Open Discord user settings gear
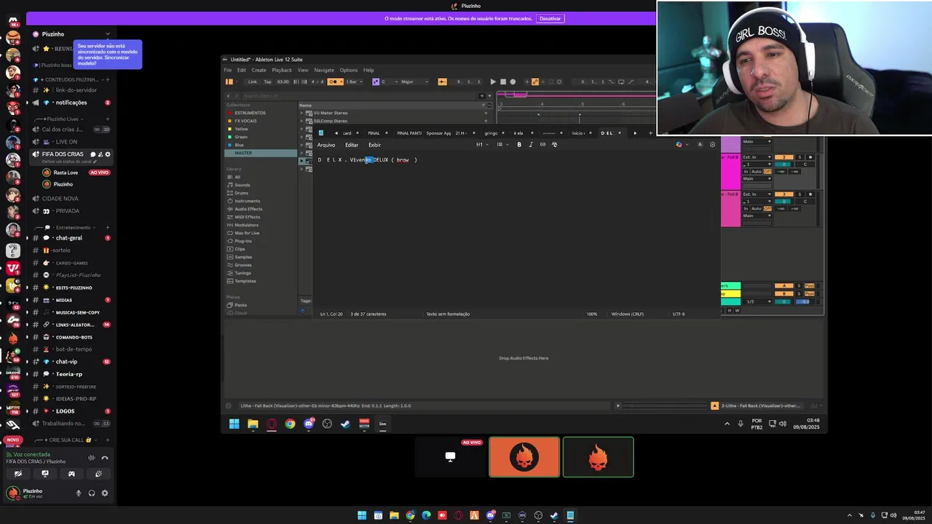 click(105, 493)
